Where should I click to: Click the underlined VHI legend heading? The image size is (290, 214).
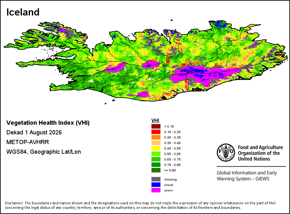click(x=155, y=121)
